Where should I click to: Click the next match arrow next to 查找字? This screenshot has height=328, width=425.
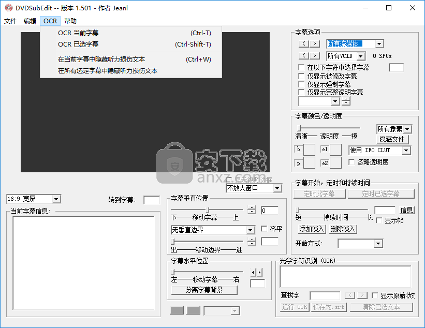pos(362,295)
